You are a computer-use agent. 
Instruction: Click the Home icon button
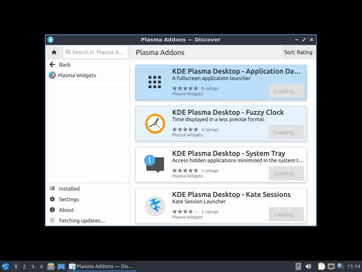pyautogui.click(x=54, y=52)
